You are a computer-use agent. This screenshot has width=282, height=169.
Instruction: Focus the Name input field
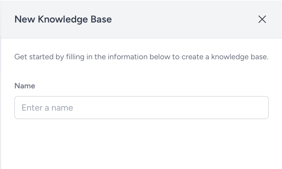pos(141,108)
